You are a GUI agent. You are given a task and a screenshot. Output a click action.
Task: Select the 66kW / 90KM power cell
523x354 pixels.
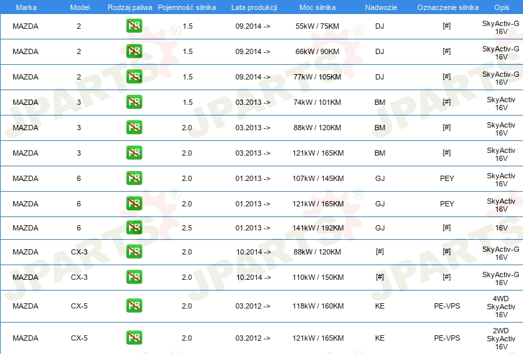(317, 51)
